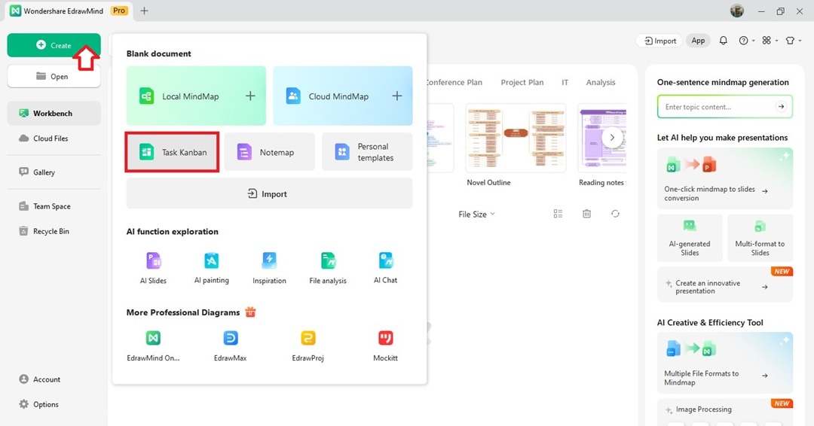Submit topic with arrow button
This screenshot has height=426, width=814.
(781, 106)
